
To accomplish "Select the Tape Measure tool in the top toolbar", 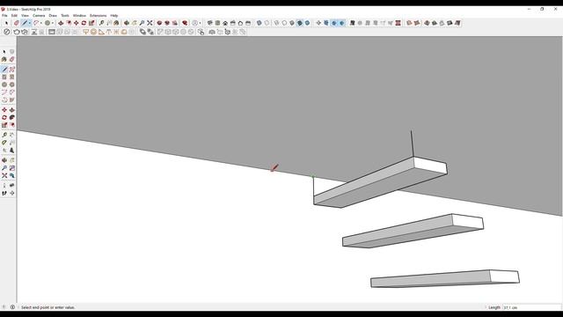I will [102, 23].
